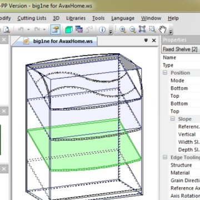
Task: Open the Fixed Shelve [2] object selector
Action: [x=181, y=49]
